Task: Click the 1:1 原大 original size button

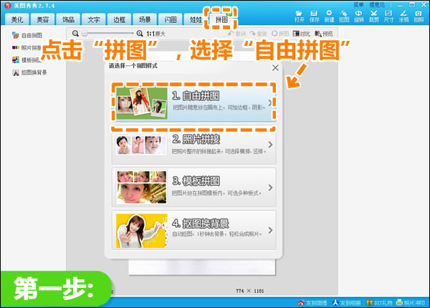Action: 156,34
